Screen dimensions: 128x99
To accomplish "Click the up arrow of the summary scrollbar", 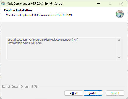I will (119, 40).
